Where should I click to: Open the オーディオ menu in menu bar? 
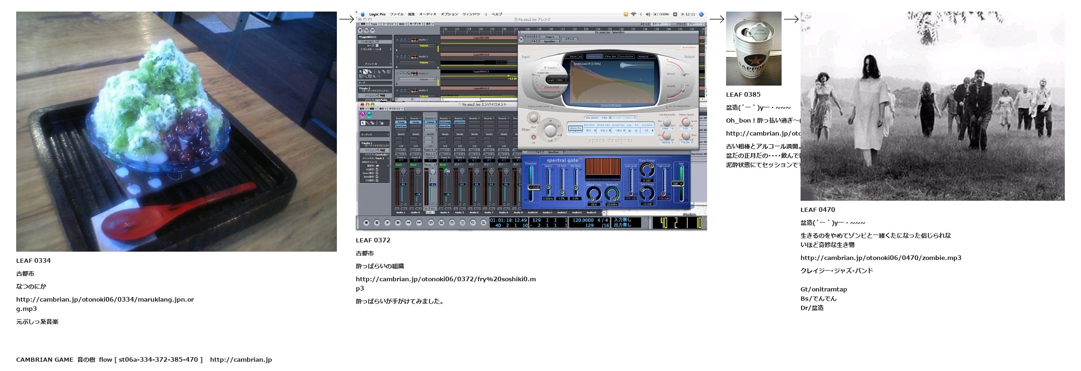[428, 14]
